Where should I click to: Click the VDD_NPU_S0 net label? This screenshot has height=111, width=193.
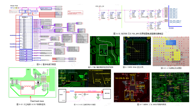tap(100, 6)
